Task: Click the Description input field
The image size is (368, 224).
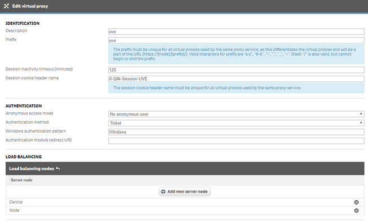Action: [236, 32]
